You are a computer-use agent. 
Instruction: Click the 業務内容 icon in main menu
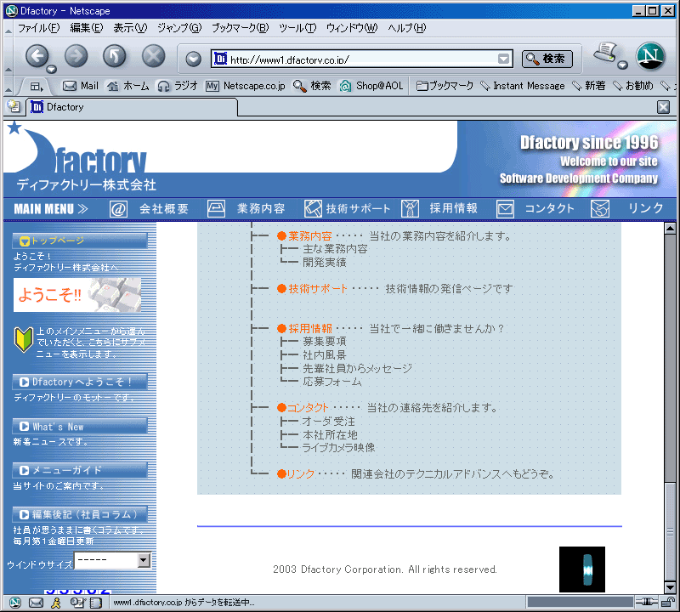click(x=216, y=209)
